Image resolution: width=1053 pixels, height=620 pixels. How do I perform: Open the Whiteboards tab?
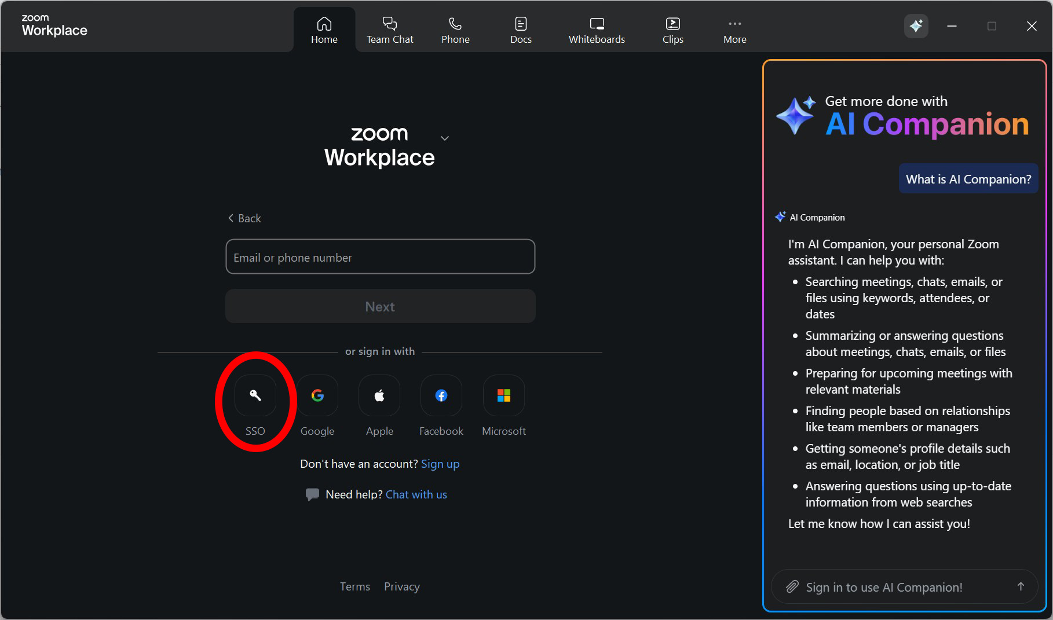click(x=597, y=30)
